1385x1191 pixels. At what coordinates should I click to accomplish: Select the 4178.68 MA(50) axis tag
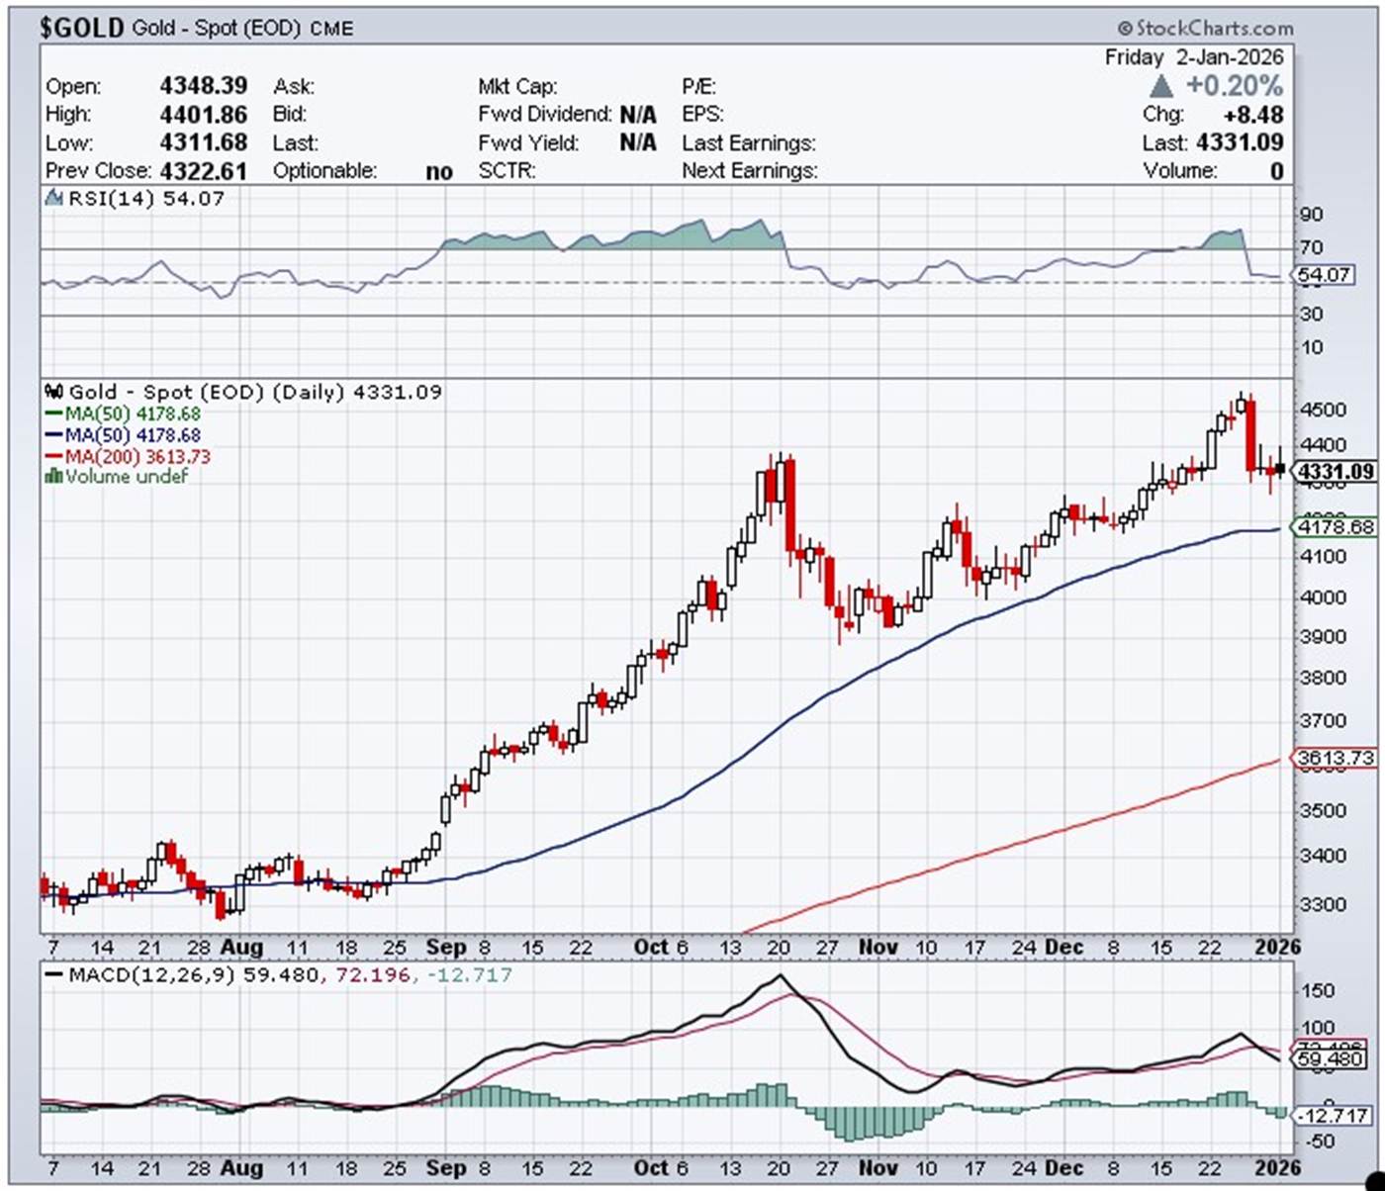coord(1336,527)
